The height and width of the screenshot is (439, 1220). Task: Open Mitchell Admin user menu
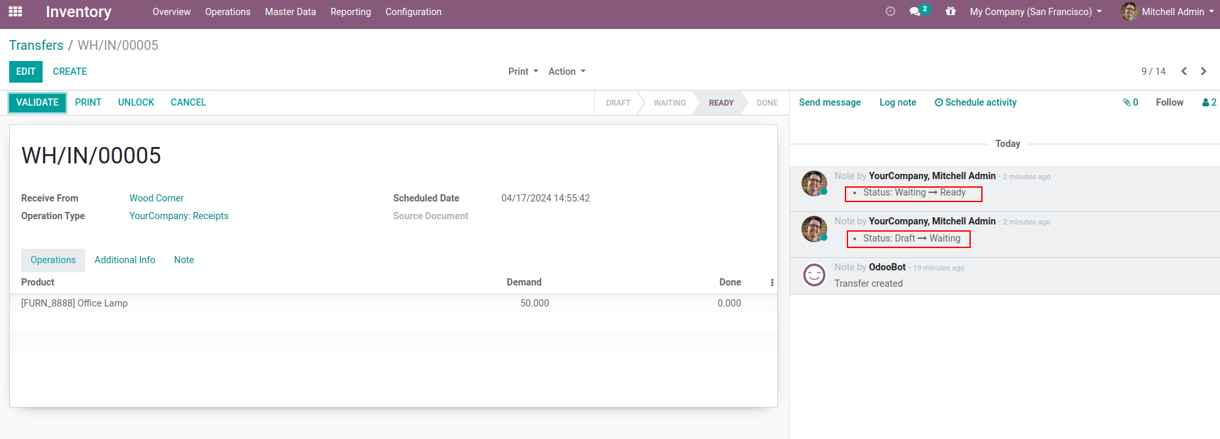(1168, 12)
